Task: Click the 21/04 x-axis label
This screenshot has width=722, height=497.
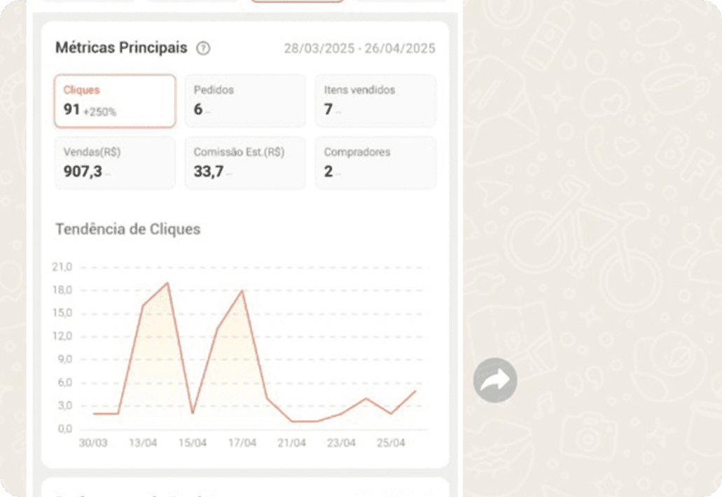Action: point(291,443)
